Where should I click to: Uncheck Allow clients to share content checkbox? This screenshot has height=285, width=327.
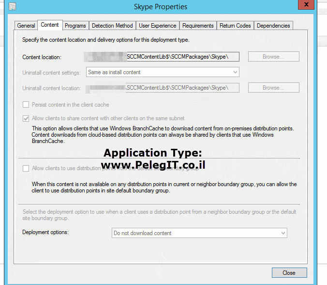26,118
